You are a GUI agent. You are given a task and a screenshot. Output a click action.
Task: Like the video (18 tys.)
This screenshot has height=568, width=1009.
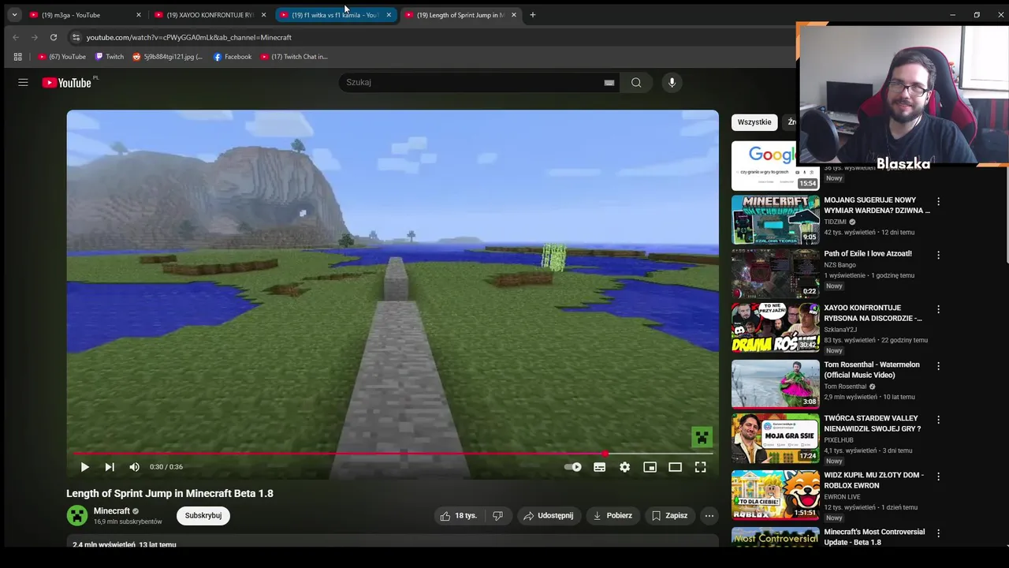point(459,515)
